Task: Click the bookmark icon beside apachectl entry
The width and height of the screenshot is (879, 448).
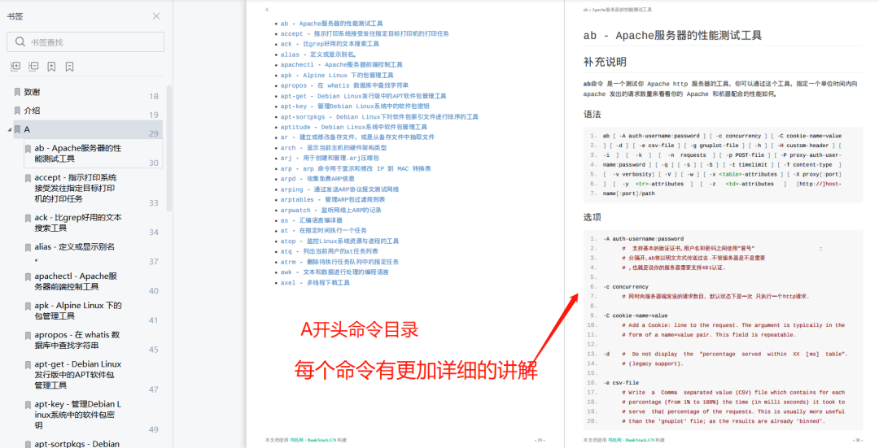Action: 28,276
